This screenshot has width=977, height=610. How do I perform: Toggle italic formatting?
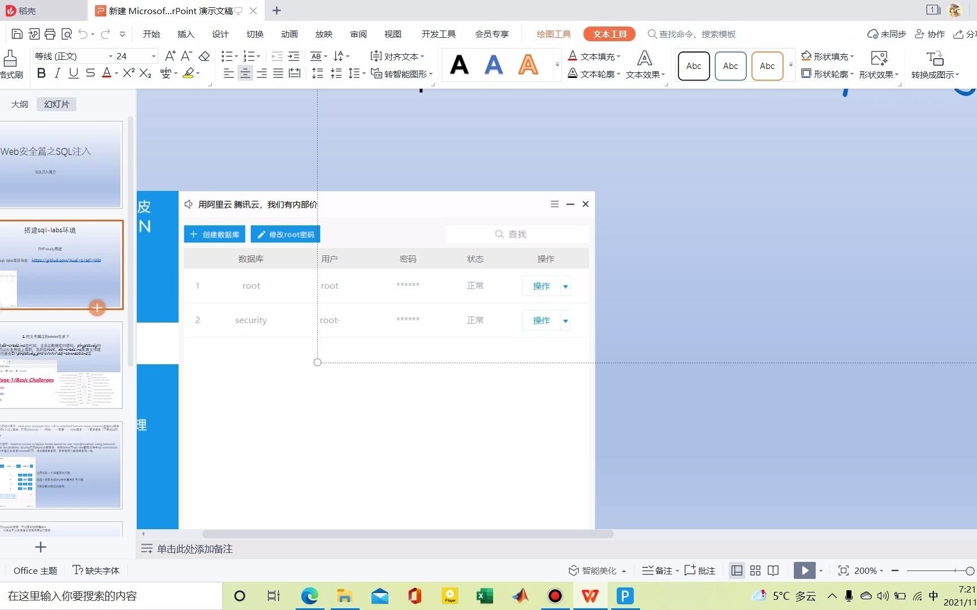click(x=57, y=73)
